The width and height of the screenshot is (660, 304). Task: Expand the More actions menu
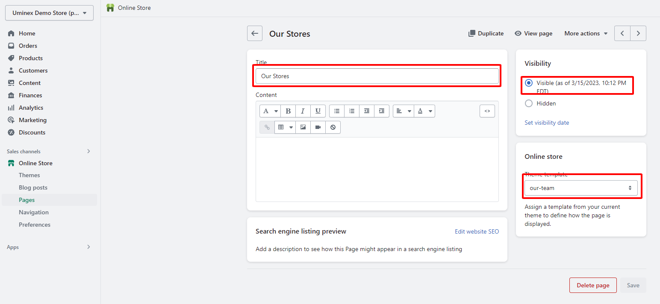coord(586,33)
